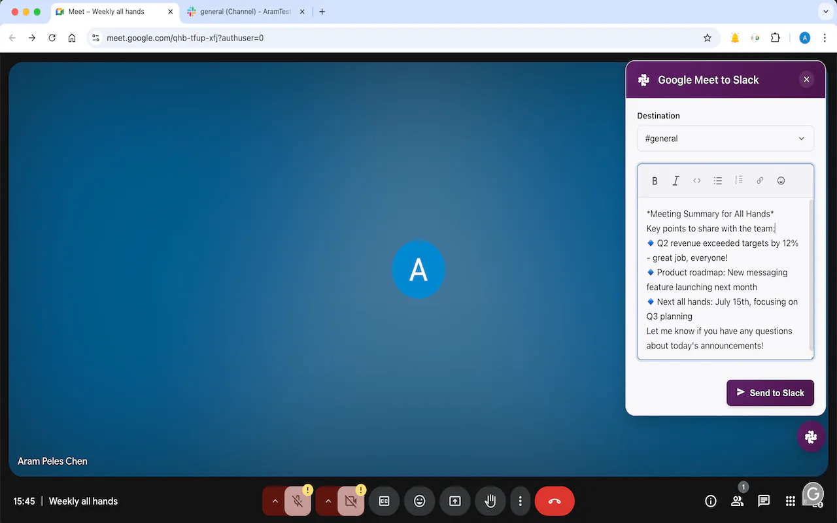The height and width of the screenshot is (523, 837).
Task: Open the activities grid icon
Action: (x=791, y=501)
